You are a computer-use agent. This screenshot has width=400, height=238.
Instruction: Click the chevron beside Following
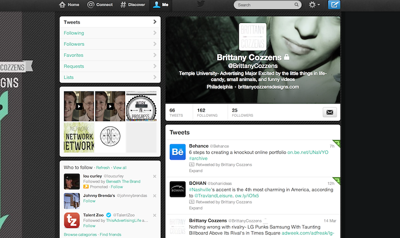(x=155, y=33)
